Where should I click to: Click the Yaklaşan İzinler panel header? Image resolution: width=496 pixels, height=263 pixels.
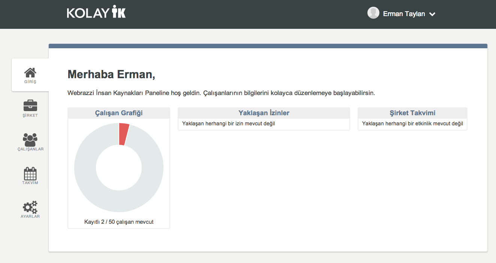point(264,113)
